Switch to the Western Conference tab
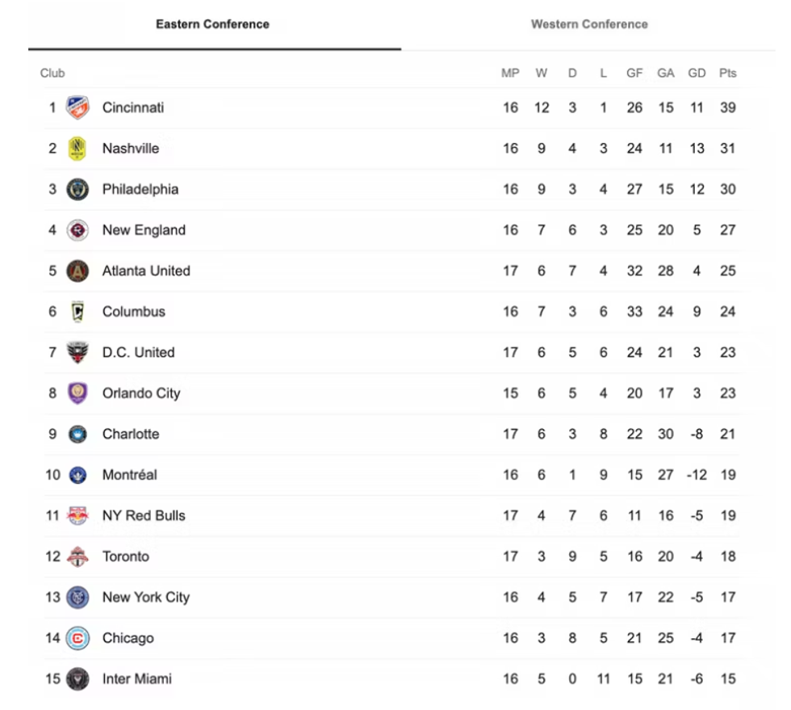This screenshot has width=791, height=710. 589,24
